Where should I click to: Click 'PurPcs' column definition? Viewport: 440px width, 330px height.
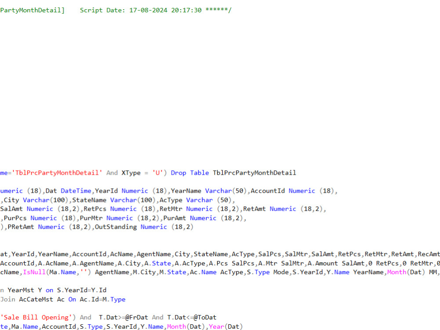pos(15,218)
